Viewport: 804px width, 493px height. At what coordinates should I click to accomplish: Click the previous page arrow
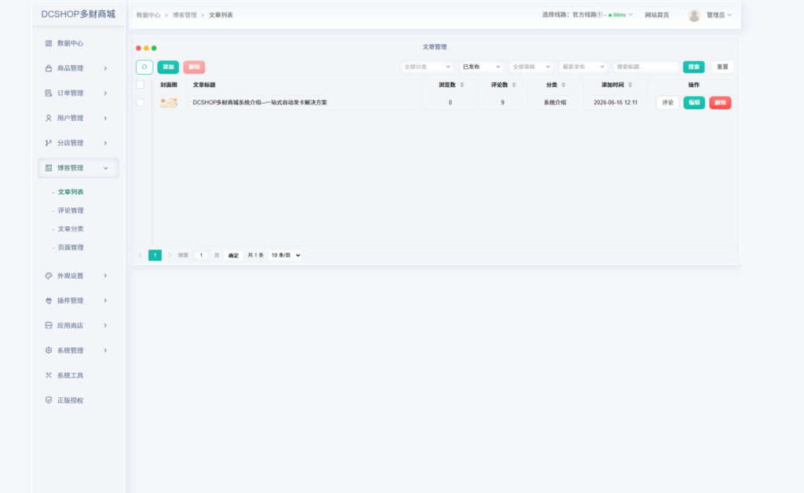coord(140,255)
